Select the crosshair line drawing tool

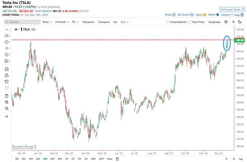(x=7, y=29)
